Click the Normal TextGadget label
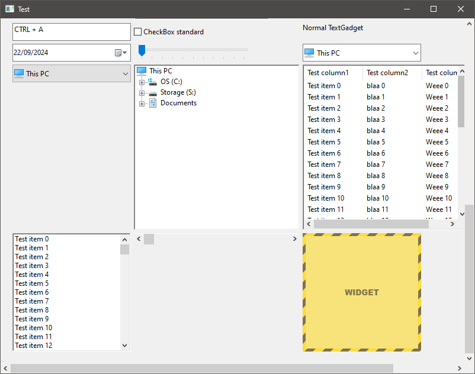The width and height of the screenshot is (475, 374). (333, 28)
